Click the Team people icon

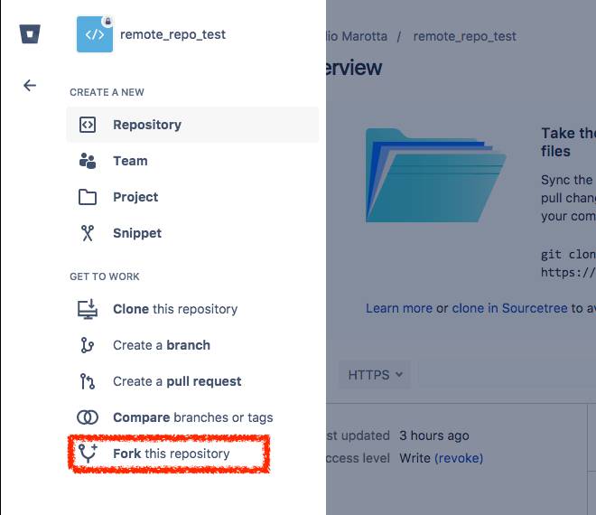pos(88,161)
